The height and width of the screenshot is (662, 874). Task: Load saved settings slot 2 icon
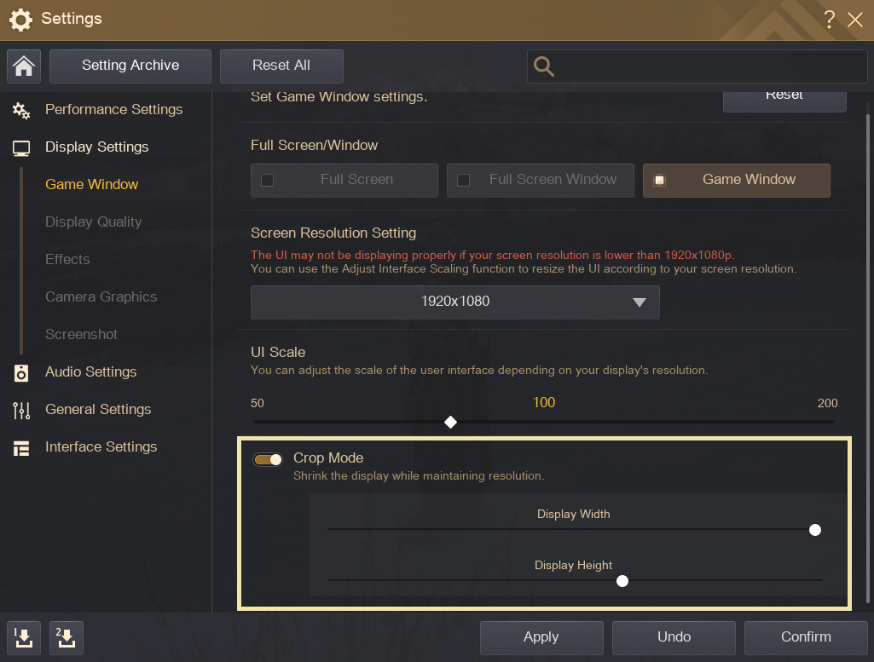coord(67,638)
